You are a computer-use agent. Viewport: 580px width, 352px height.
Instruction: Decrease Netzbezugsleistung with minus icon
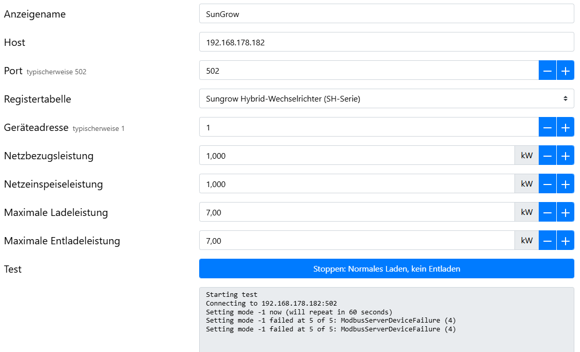547,156
